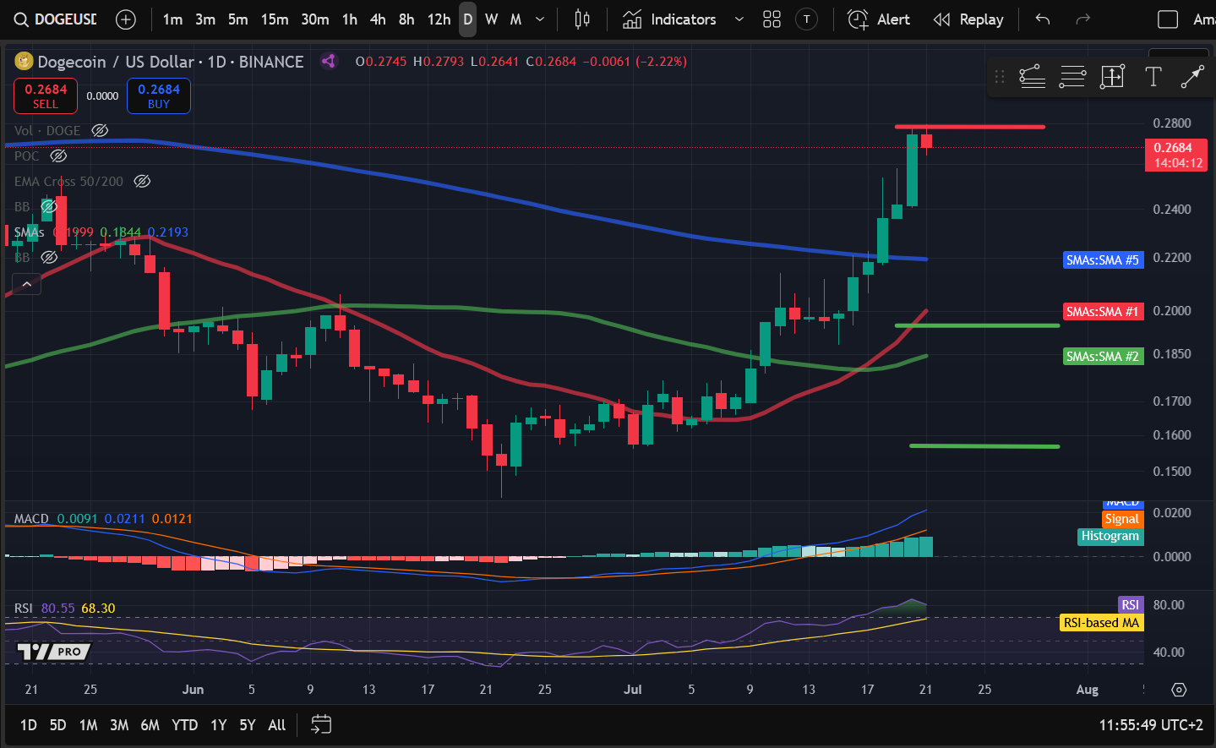
Task: Click the current price 0.2684 countdown label
Action: point(1175,156)
